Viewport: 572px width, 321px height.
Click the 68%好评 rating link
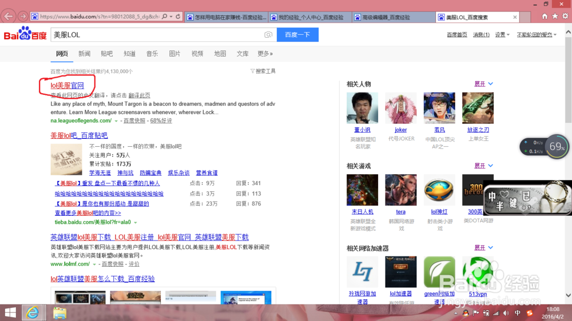click(x=161, y=121)
